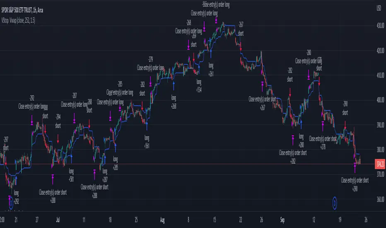Click the magenta Close short +290 arrow
Image resolution: width=386 pixels, height=228 pixels.
tap(355, 168)
